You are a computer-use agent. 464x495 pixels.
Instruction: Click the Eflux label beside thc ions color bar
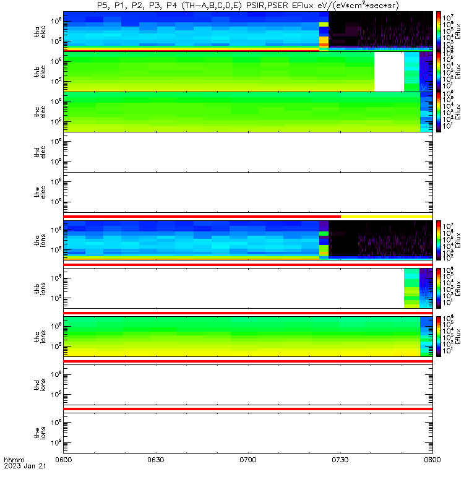[458, 337]
